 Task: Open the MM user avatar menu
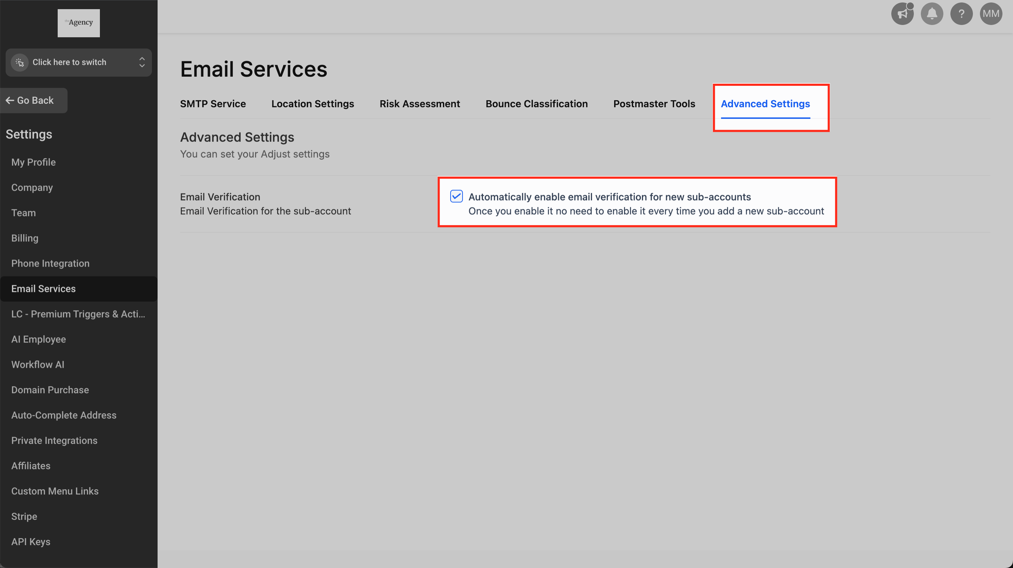[x=990, y=14]
